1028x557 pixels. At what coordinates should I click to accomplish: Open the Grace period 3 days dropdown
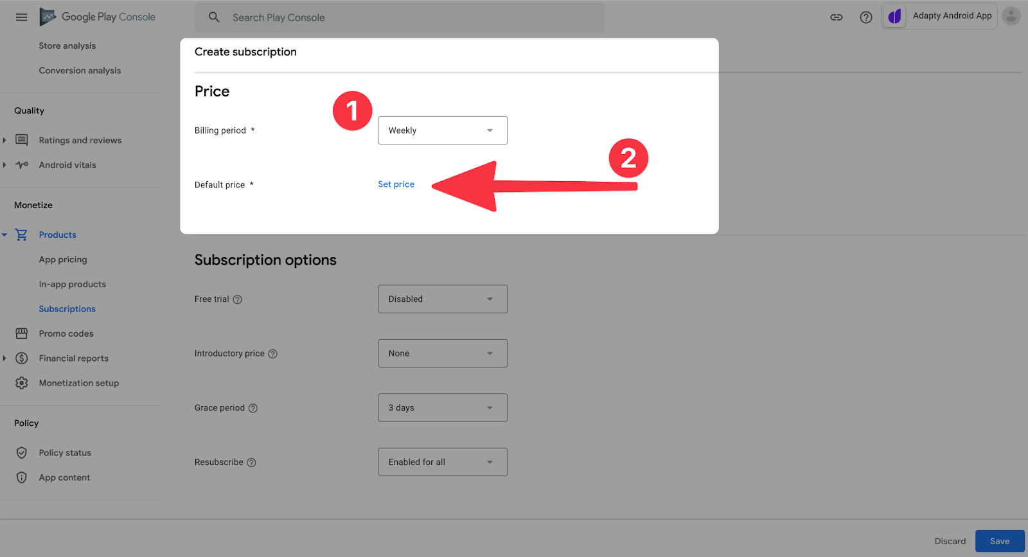pos(443,408)
